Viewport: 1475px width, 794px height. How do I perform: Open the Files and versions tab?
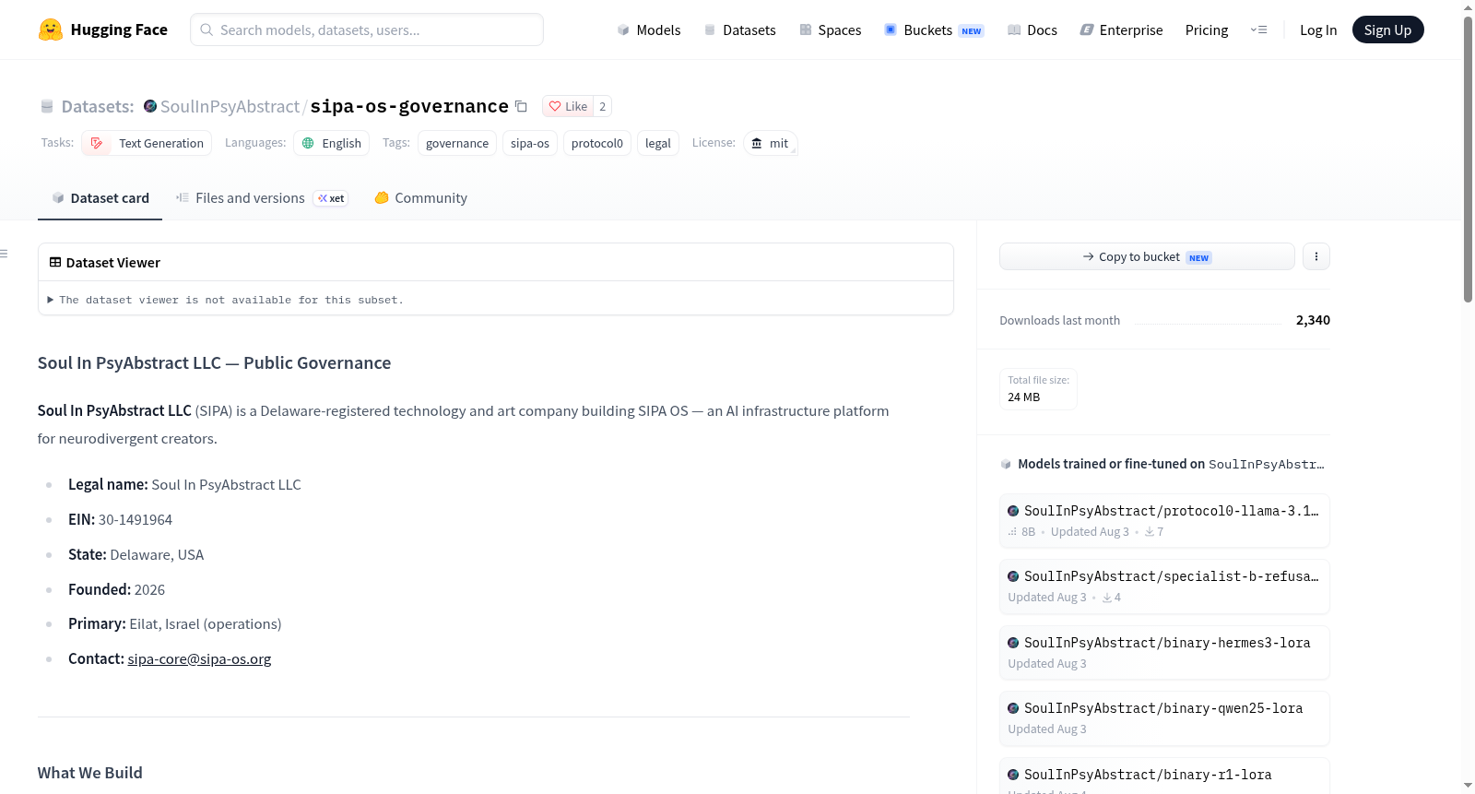point(262,198)
